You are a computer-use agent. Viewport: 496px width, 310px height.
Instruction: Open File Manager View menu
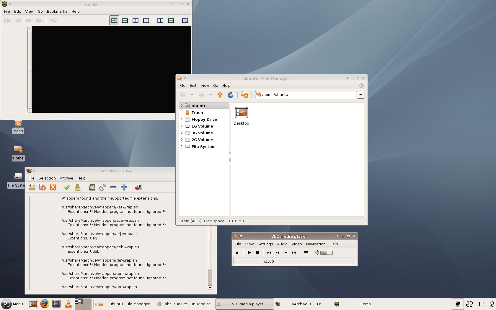pos(205,86)
